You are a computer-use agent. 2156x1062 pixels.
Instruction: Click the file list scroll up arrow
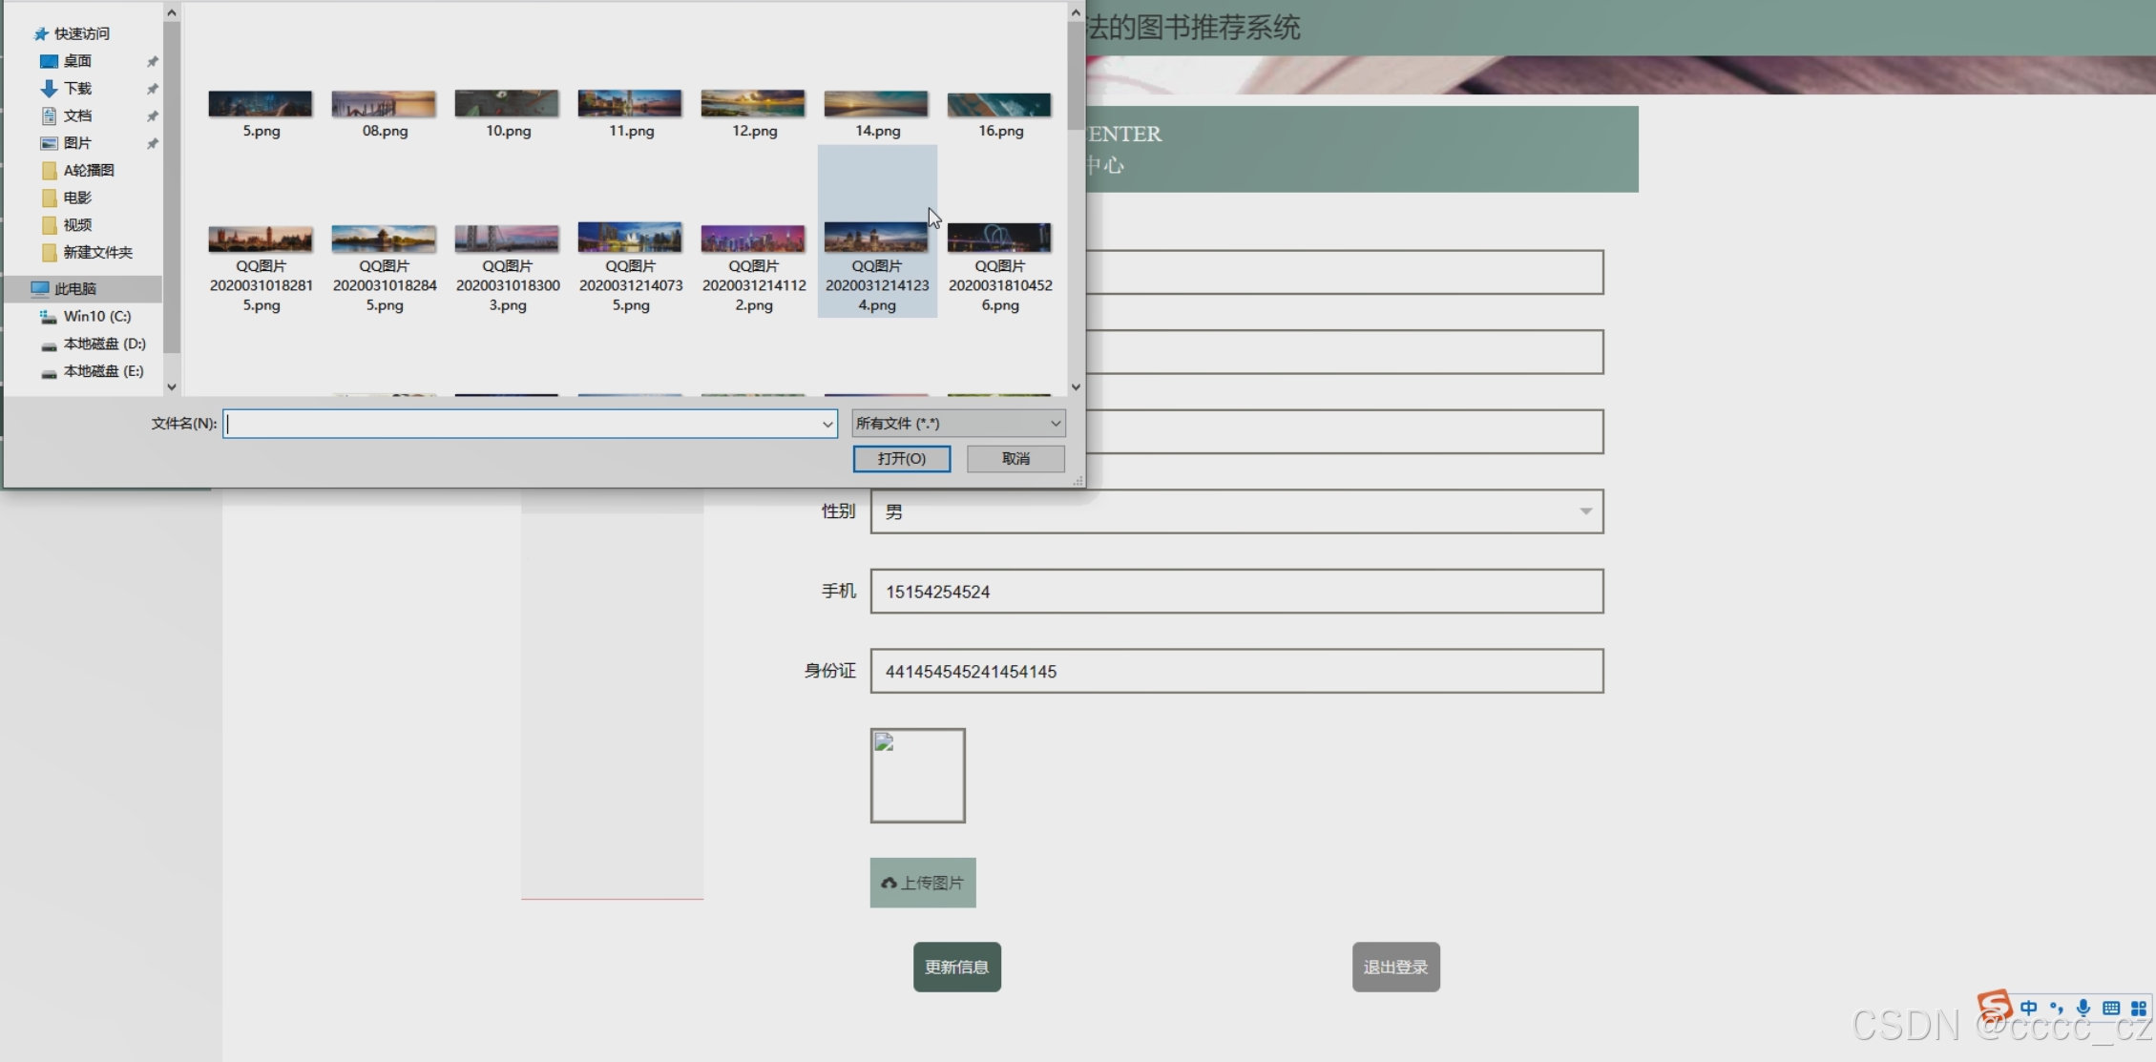1076,12
